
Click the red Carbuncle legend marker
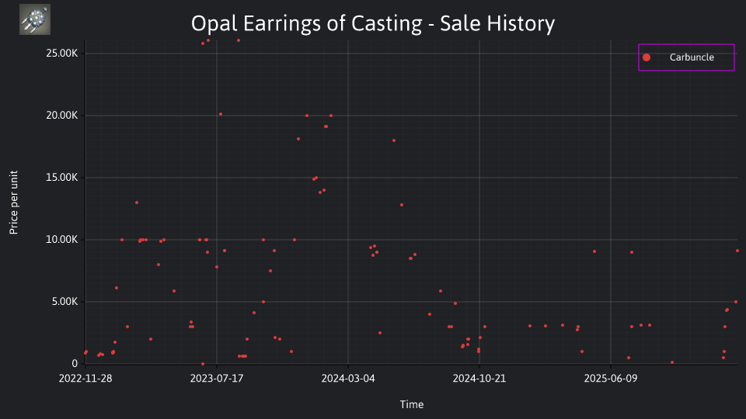coord(646,57)
